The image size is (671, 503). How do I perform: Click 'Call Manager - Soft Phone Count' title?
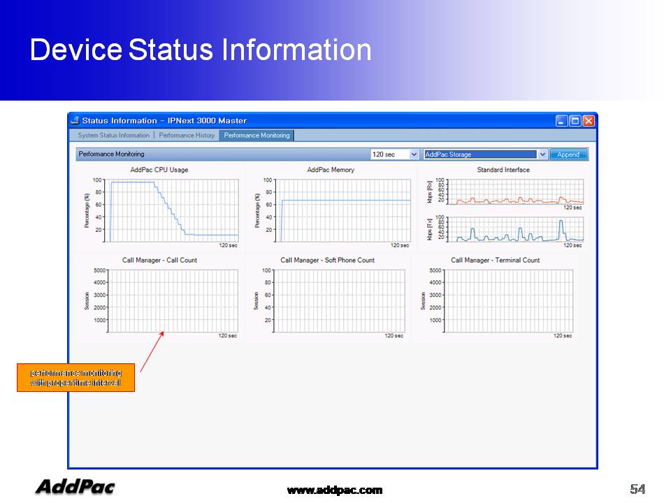[x=327, y=260]
